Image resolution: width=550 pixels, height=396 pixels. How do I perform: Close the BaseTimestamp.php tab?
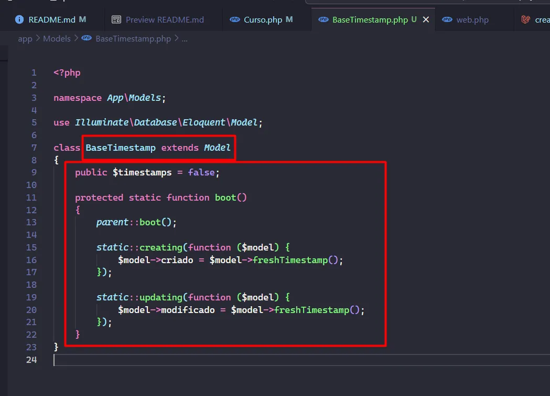(426, 20)
